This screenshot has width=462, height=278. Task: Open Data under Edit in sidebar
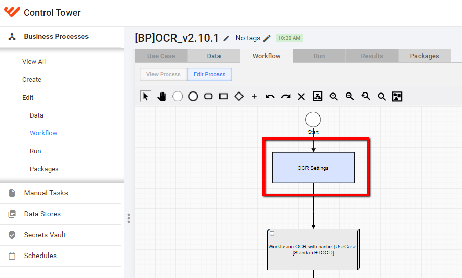(36, 115)
